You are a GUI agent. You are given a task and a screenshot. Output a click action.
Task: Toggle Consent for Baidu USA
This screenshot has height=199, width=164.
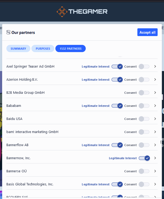pyautogui.click(x=144, y=119)
